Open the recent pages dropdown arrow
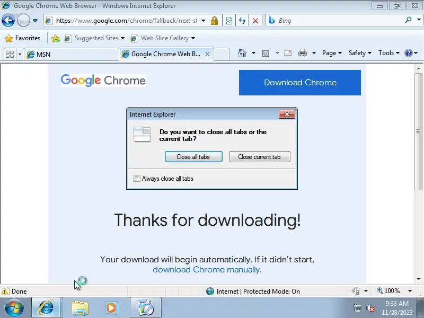Screen dimensions: 424x318 click(35, 21)
